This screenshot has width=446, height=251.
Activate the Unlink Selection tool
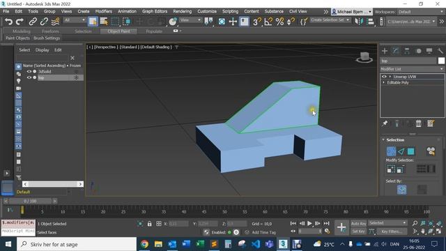tap(44, 22)
